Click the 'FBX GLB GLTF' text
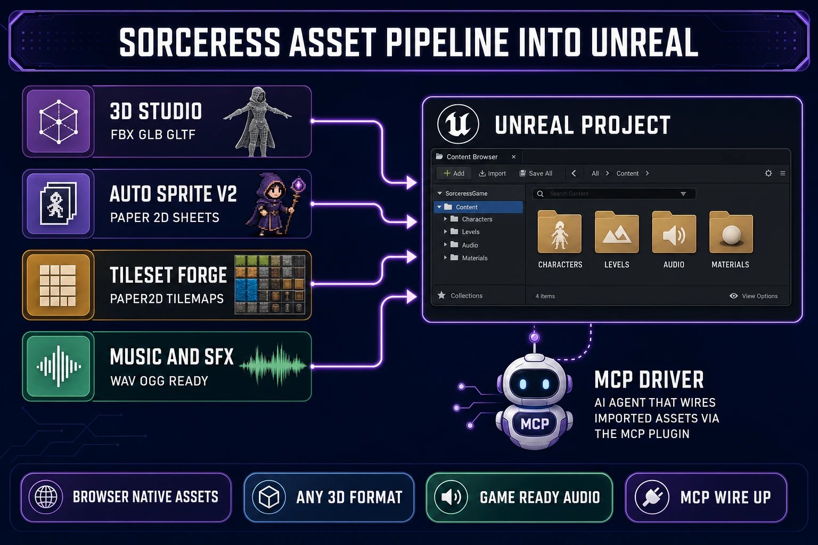Image resolution: width=818 pixels, height=545 pixels. pos(153,135)
